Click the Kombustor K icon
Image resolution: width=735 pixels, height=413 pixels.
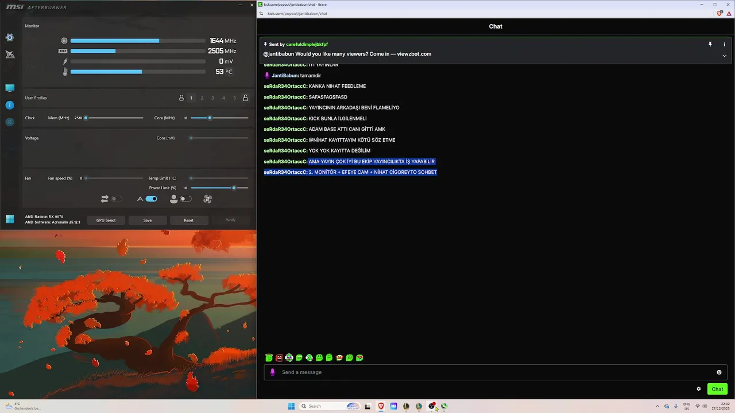point(10,122)
